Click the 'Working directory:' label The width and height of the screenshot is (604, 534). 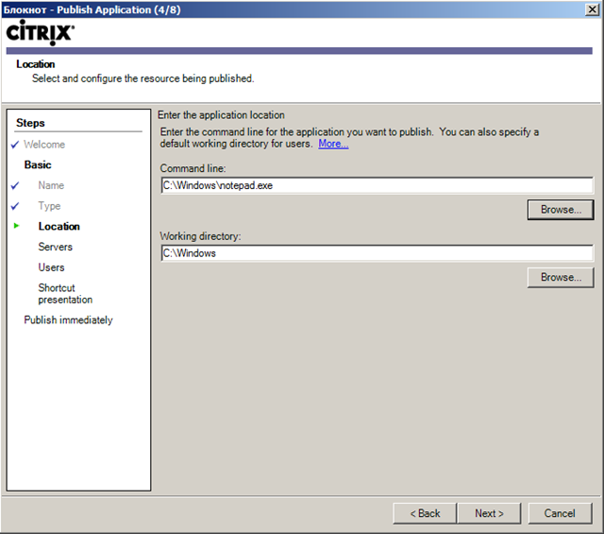coord(200,236)
